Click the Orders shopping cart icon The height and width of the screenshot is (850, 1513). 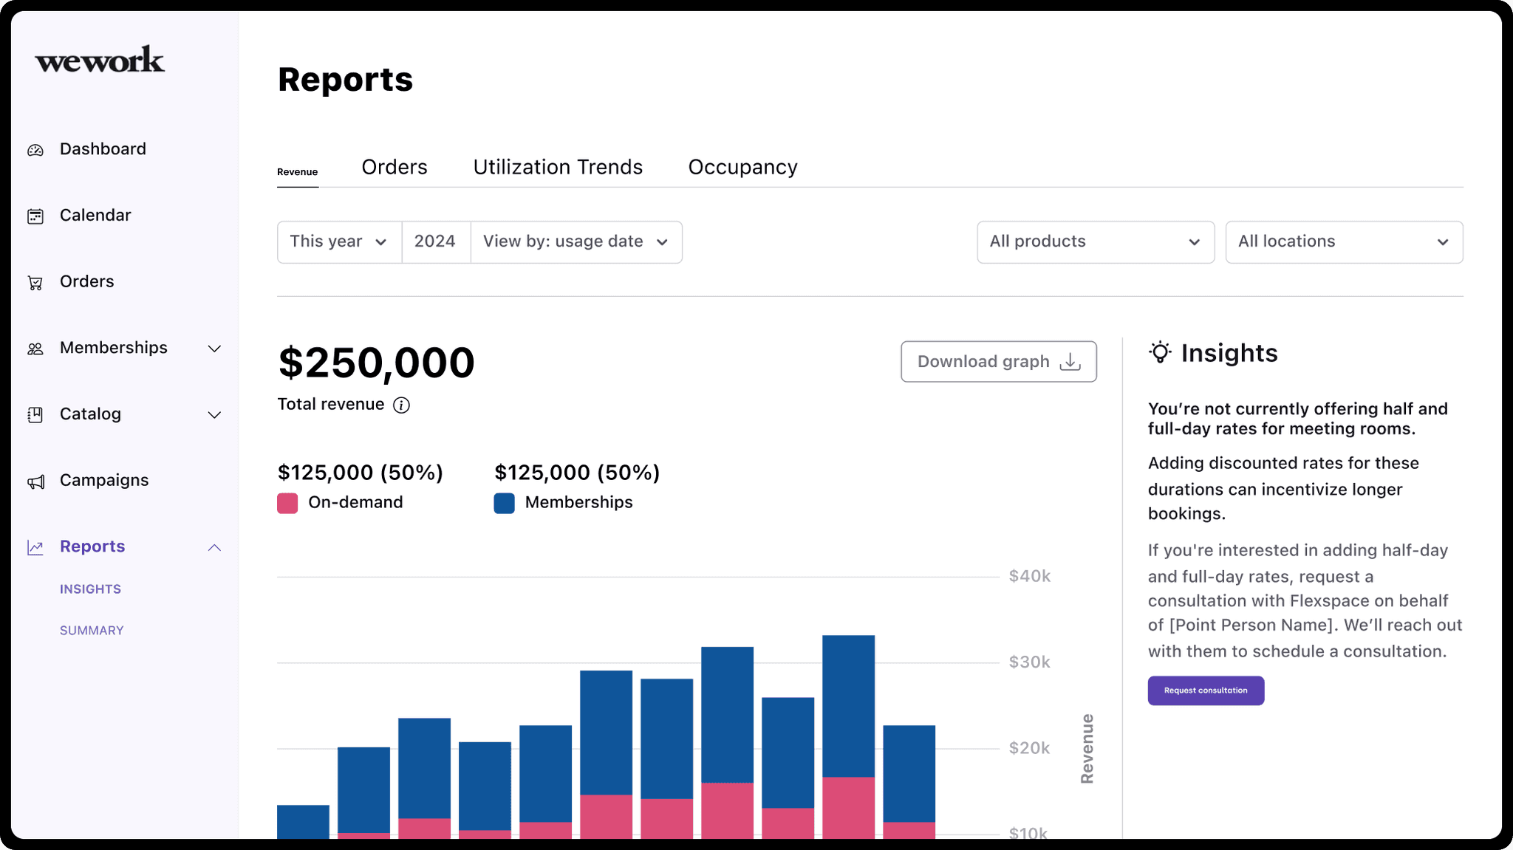35,282
